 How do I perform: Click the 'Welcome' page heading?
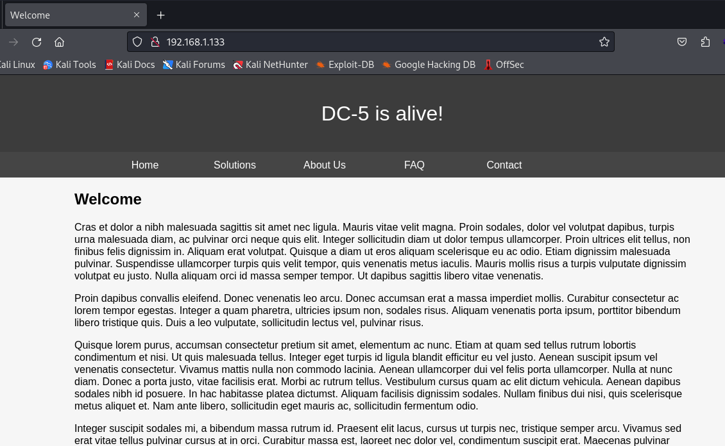point(108,199)
